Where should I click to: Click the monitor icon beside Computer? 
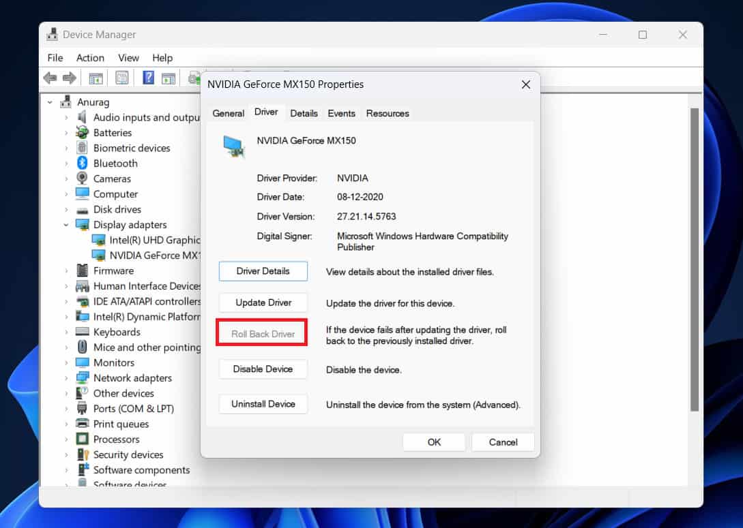click(82, 193)
